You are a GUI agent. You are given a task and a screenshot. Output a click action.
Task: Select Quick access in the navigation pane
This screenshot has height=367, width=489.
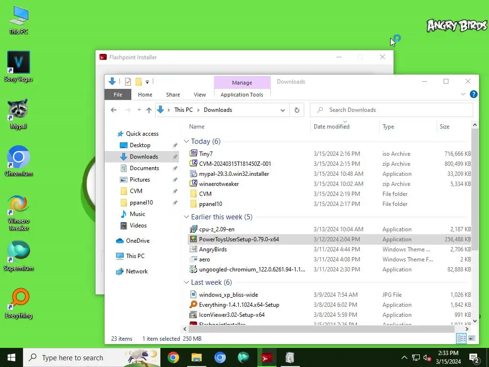point(142,134)
